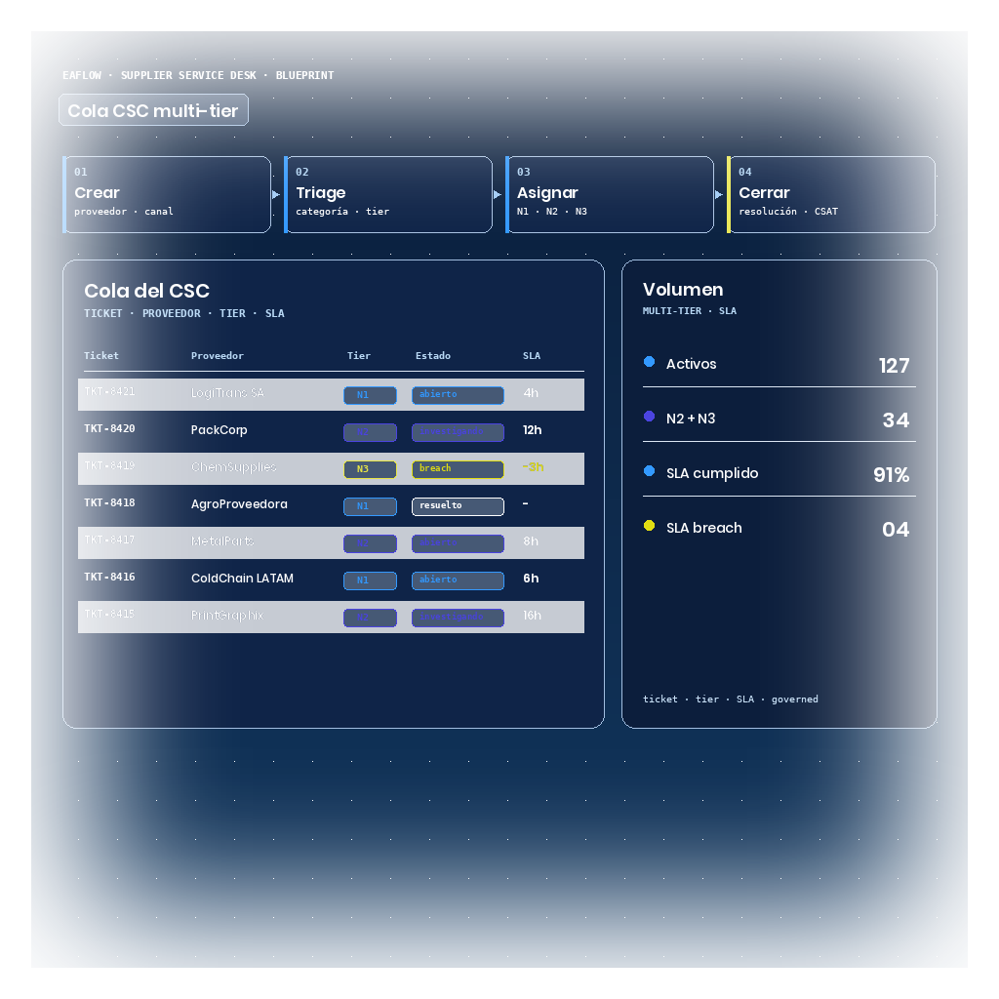Open the 01 Crear step card
Image resolution: width=999 pixels, height=999 pixels.
click(x=167, y=194)
